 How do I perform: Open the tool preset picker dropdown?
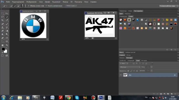(x=5, y=6)
